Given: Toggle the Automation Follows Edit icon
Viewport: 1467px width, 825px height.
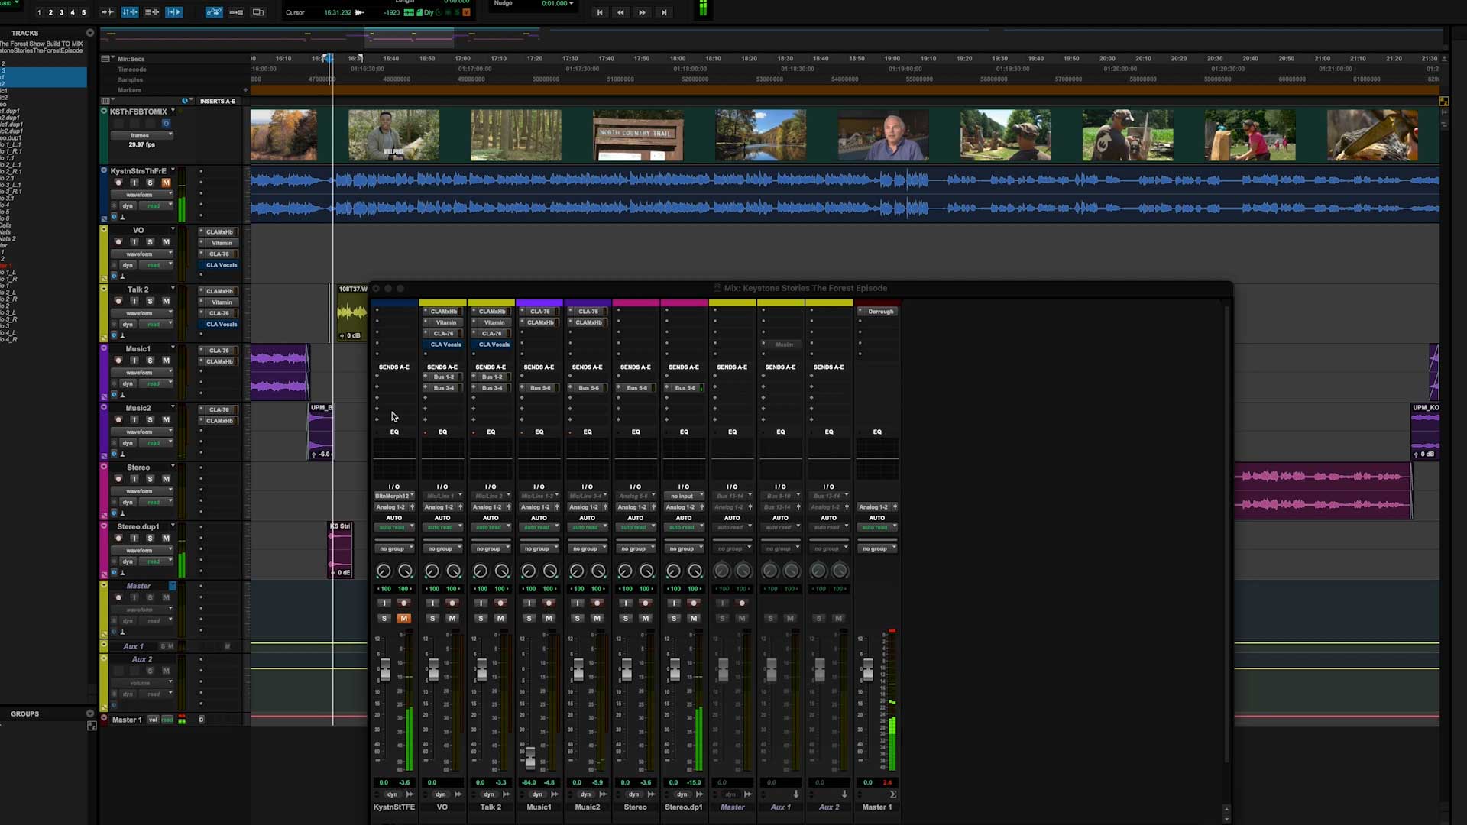Looking at the screenshot, I should pos(214,12).
